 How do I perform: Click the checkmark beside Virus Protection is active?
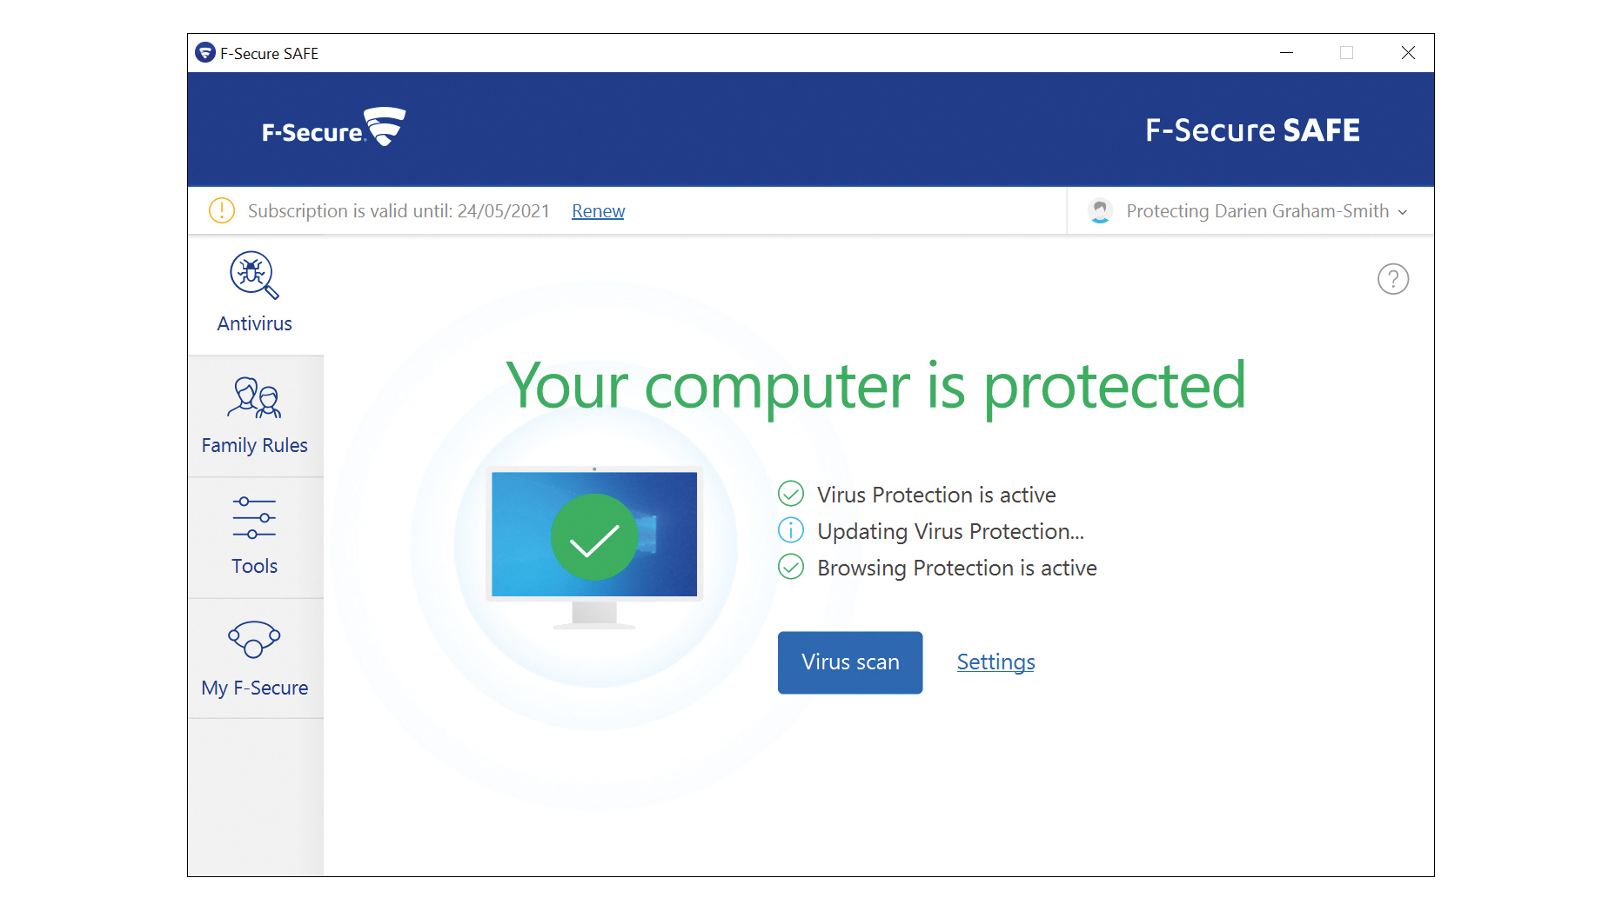790,494
